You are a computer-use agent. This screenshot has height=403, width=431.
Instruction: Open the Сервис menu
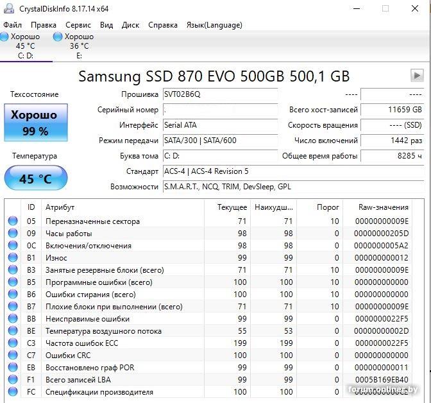[x=78, y=25]
